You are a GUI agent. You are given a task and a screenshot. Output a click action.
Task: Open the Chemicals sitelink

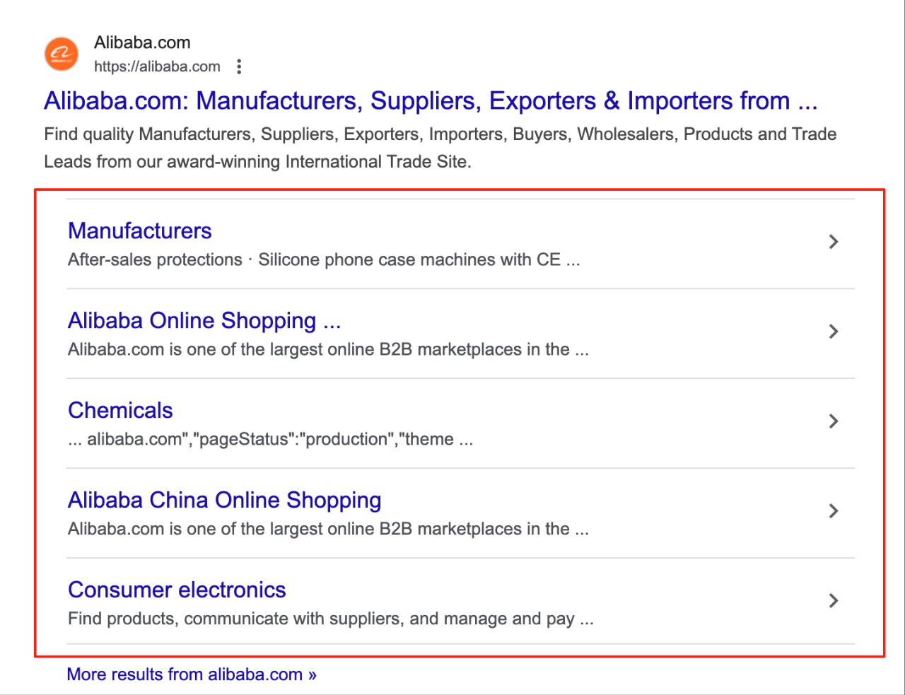coord(120,410)
